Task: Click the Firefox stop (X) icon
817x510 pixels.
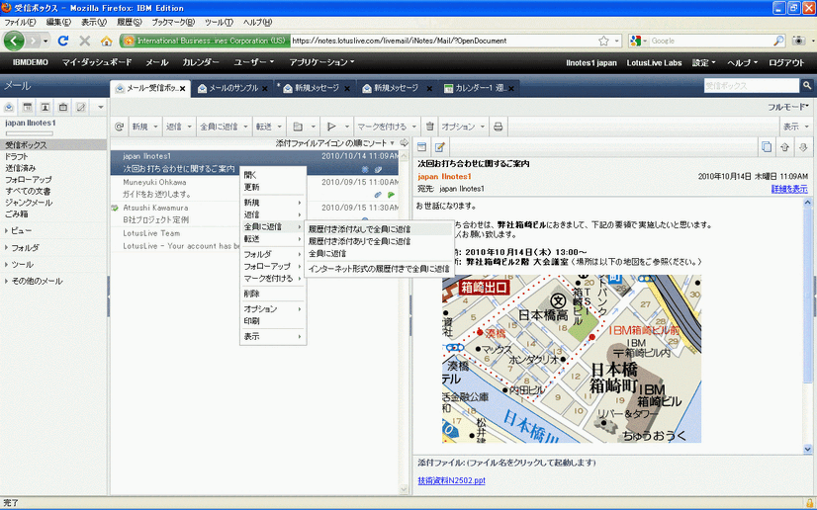Action: click(84, 41)
